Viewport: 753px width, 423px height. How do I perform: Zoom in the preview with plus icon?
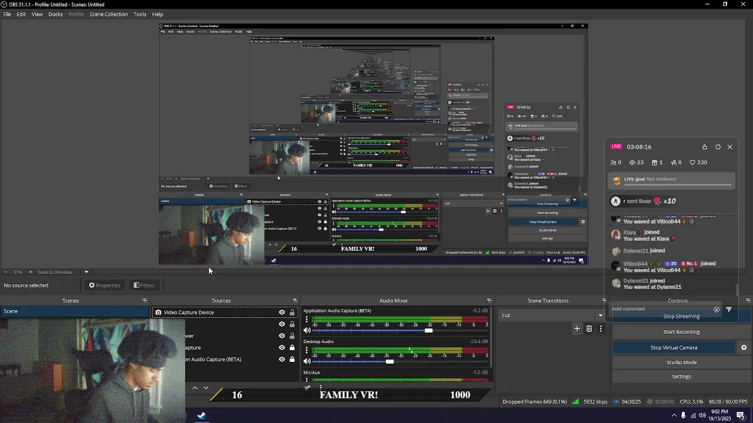(31, 272)
